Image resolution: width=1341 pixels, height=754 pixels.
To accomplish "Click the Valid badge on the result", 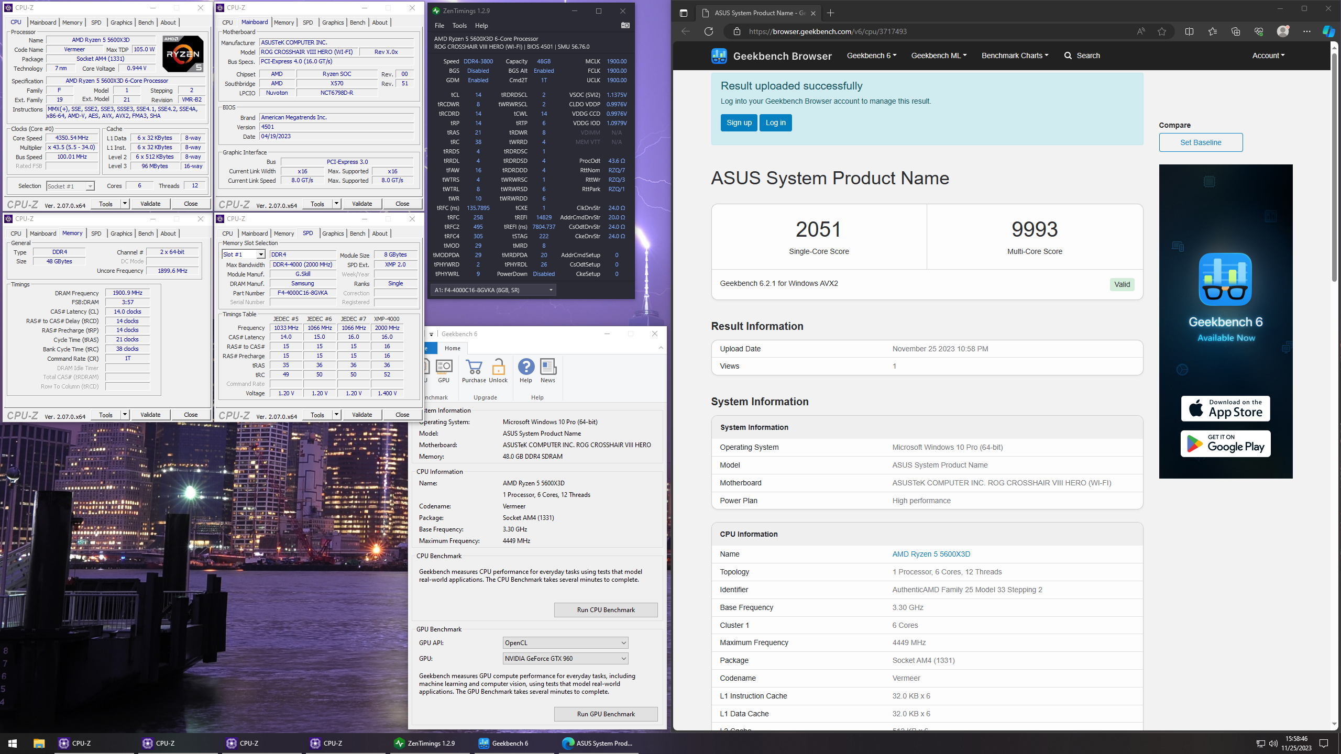I will (1122, 284).
